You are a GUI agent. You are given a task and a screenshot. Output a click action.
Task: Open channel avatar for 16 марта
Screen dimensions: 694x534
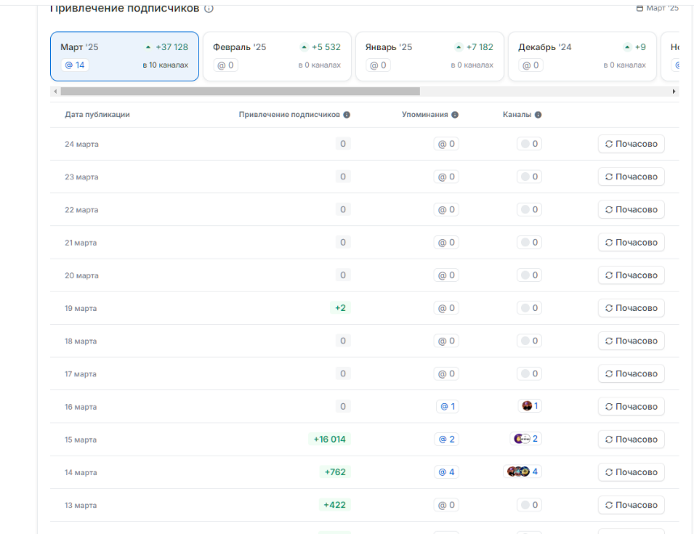(x=527, y=406)
